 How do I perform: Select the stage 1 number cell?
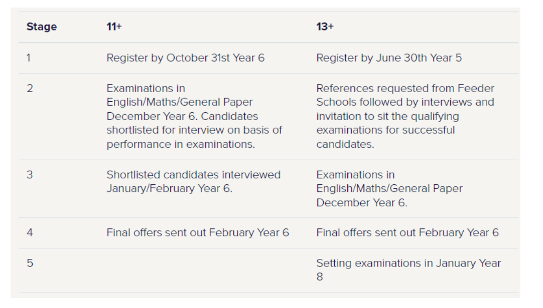pyautogui.click(x=29, y=58)
